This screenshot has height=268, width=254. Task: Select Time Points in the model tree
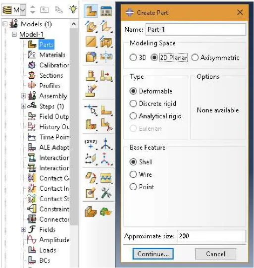pos(54,137)
